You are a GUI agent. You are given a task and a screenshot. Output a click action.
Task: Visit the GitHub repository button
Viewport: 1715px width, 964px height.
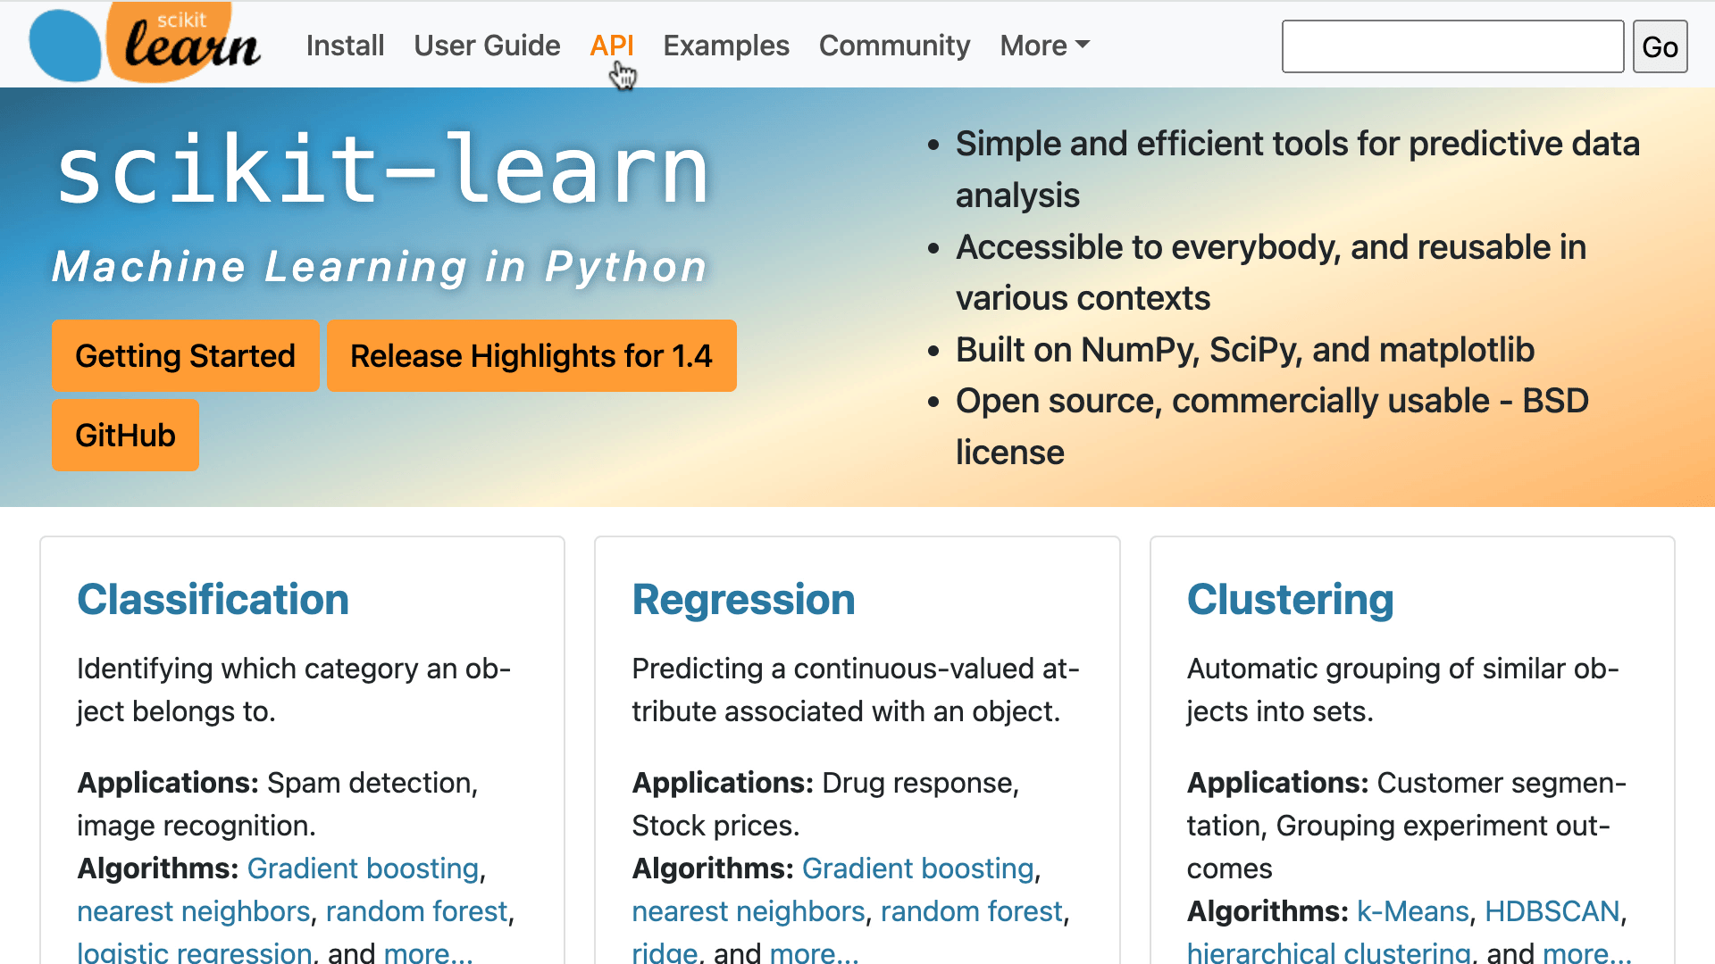click(x=124, y=435)
